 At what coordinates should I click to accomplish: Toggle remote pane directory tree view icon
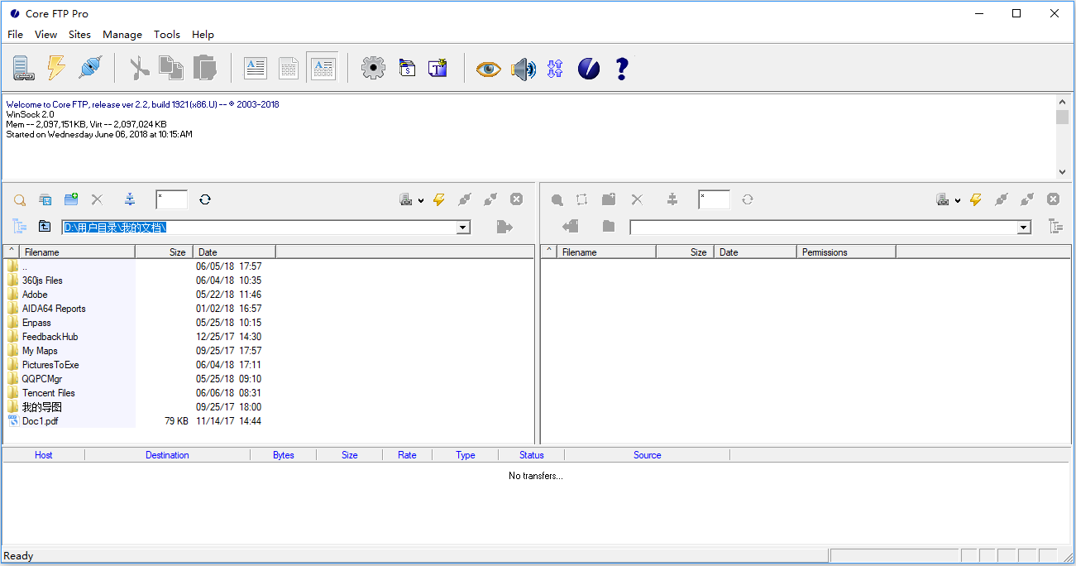click(x=1055, y=226)
